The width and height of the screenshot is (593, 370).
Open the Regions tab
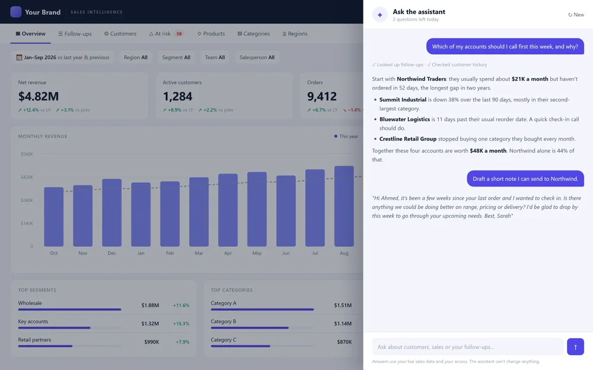tap(295, 34)
